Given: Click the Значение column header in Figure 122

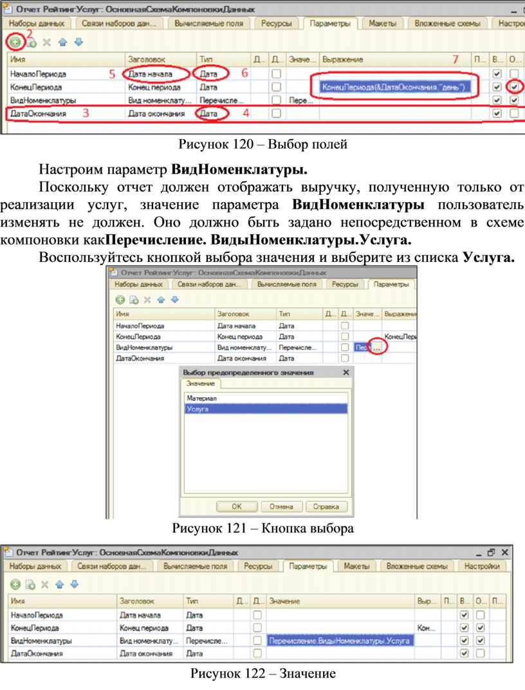Looking at the screenshot, I should [340, 601].
